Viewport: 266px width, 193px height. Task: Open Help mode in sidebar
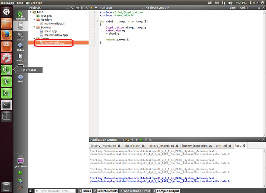(20, 79)
